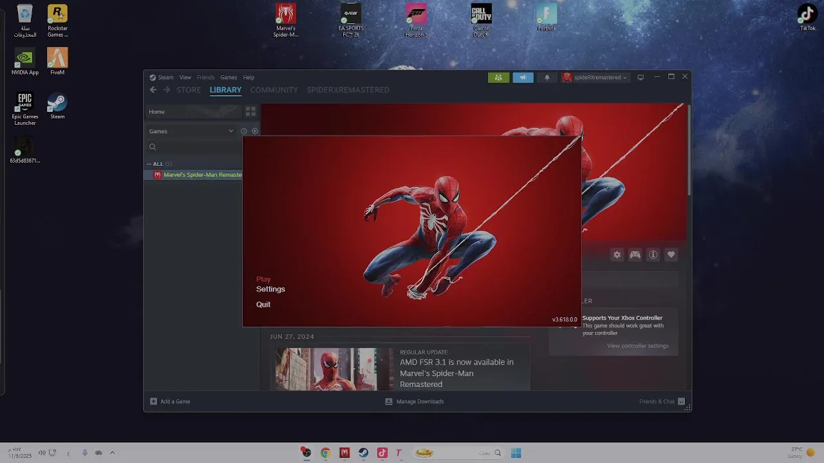Click Play in the Spider-Man launcher
This screenshot has width=824, height=463.
pyautogui.click(x=263, y=279)
